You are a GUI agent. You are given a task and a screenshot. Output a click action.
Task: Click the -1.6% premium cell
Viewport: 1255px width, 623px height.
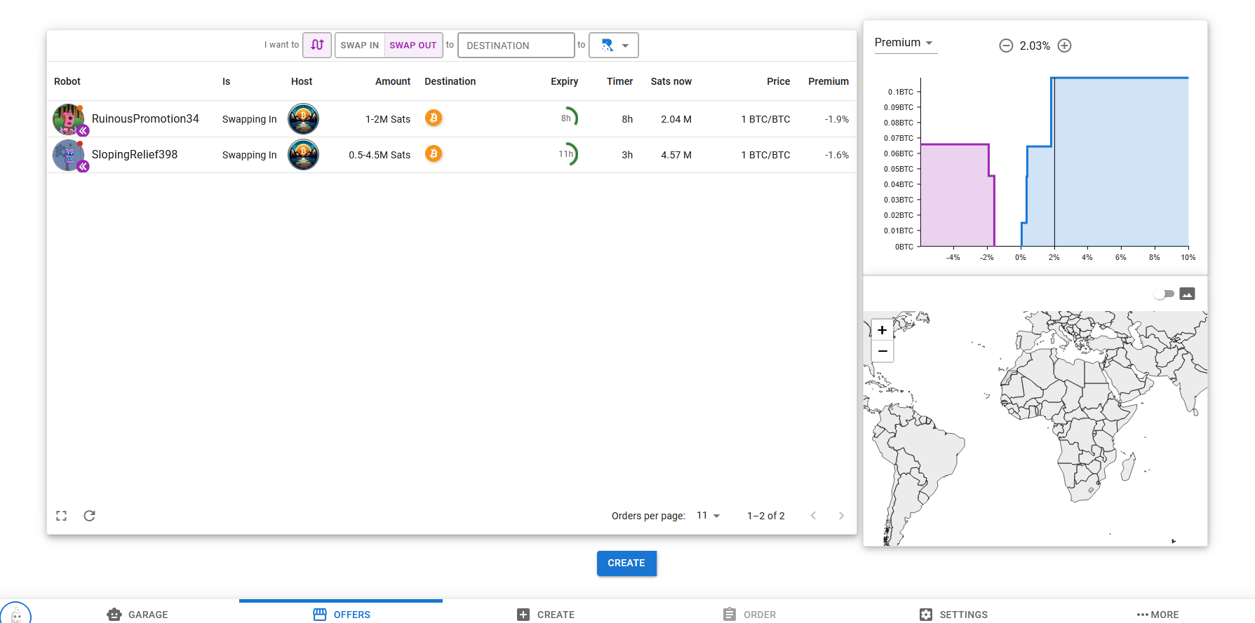(x=837, y=155)
